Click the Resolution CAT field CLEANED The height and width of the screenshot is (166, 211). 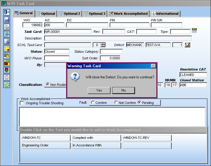point(193,75)
